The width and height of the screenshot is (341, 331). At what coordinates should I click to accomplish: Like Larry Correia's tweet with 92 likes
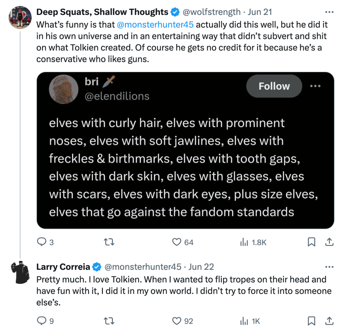pyautogui.click(x=176, y=321)
